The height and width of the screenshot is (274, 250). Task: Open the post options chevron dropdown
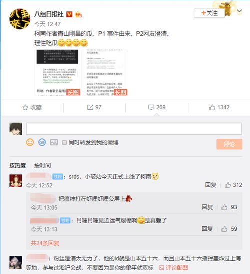[x=239, y=11]
